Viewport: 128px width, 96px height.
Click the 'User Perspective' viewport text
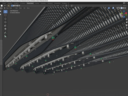(14, 11)
